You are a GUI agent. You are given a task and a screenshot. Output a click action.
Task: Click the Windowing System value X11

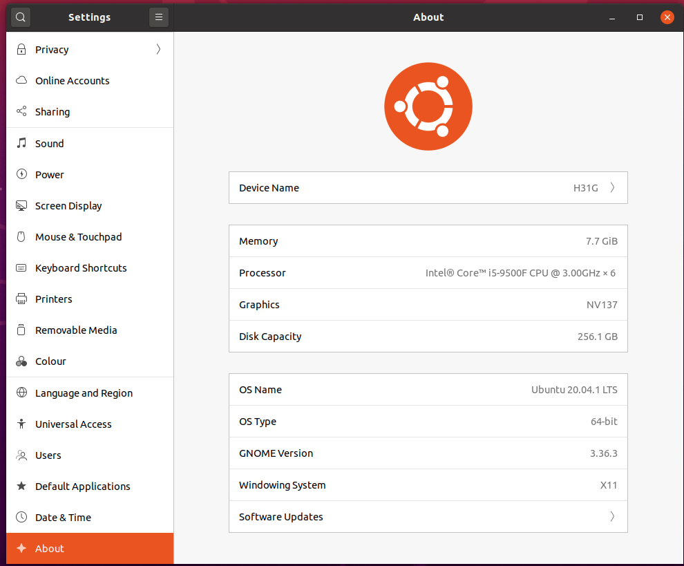coord(609,485)
